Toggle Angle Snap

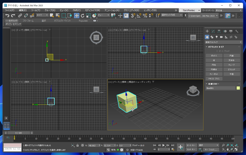tap(139, 15)
